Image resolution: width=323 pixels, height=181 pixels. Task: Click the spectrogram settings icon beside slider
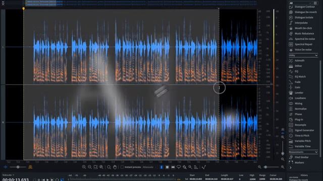tap(30, 167)
